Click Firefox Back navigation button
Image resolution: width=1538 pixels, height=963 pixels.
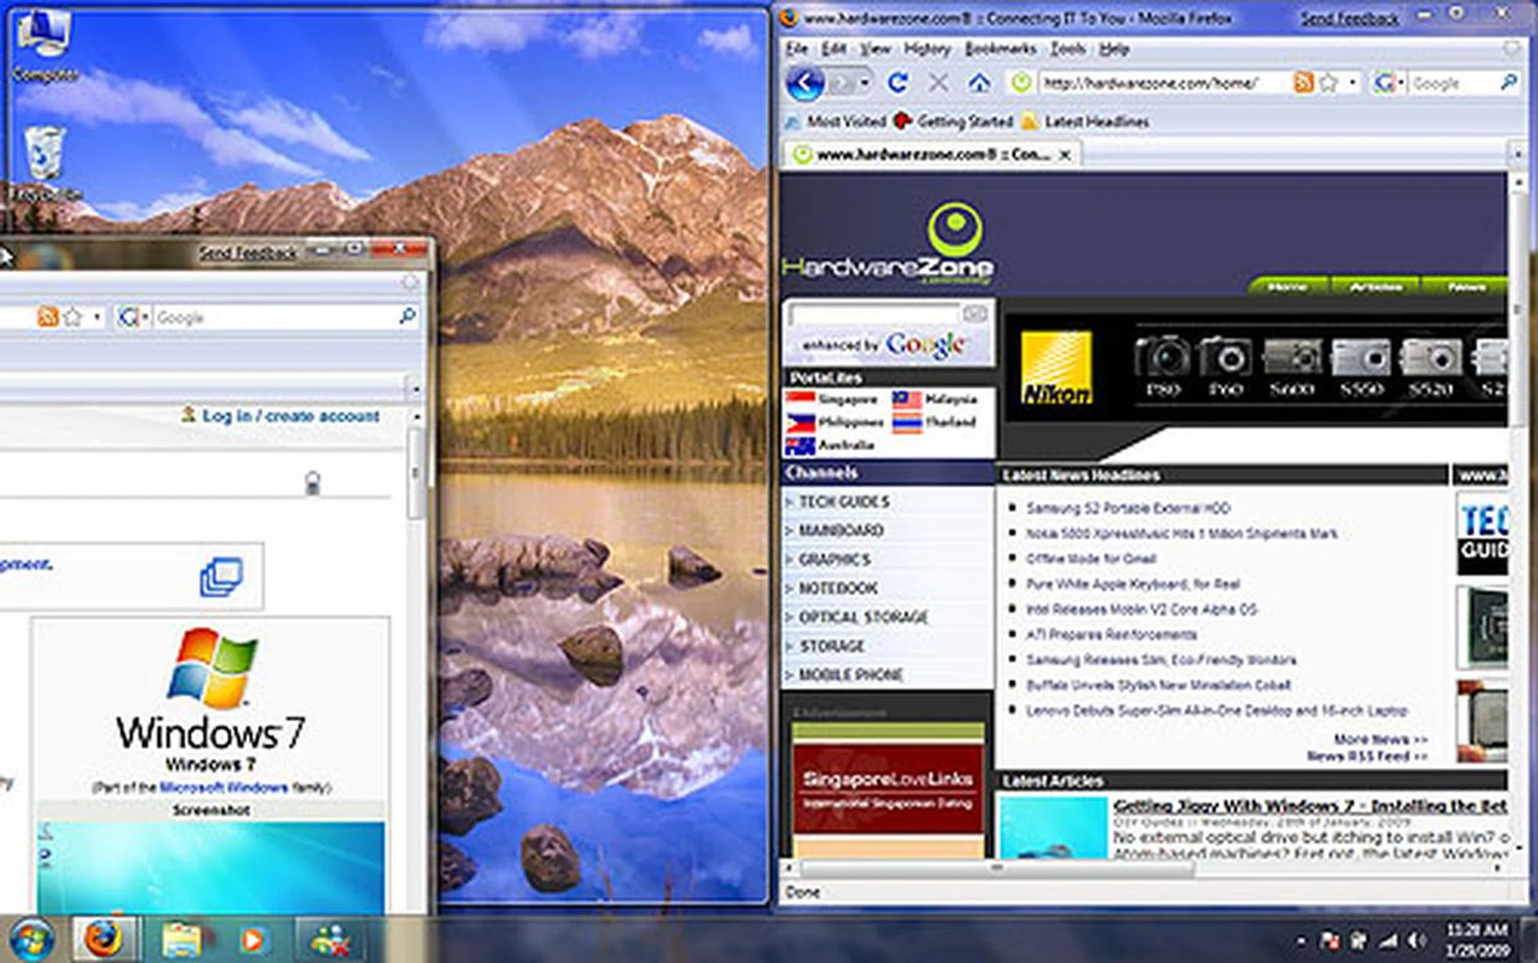tap(805, 83)
